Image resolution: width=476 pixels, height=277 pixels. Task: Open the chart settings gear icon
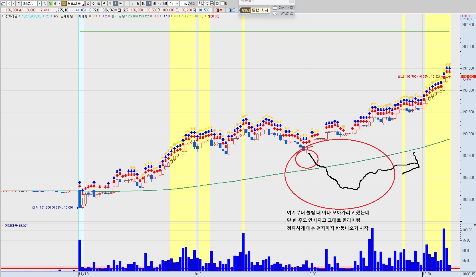click(217, 3)
